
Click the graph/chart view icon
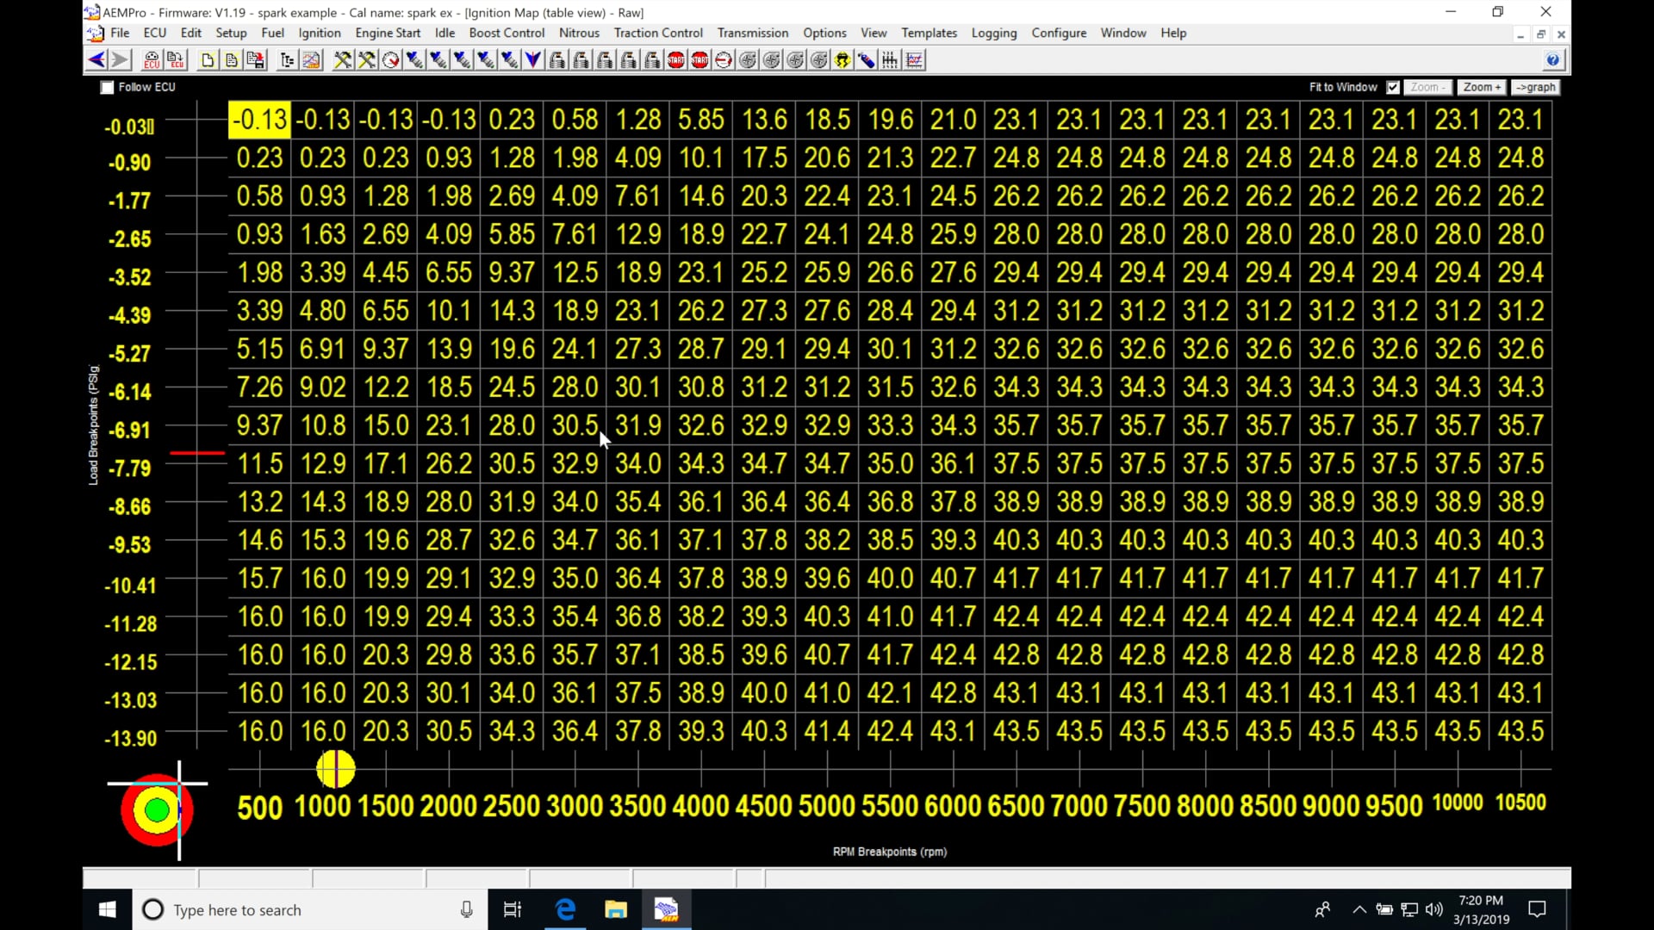(x=312, y=59)
